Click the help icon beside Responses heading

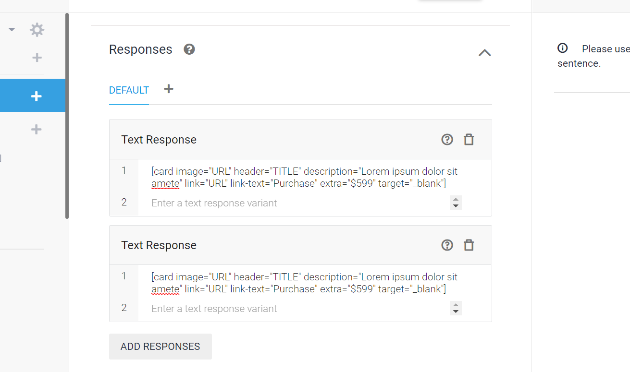pos(189,49)
